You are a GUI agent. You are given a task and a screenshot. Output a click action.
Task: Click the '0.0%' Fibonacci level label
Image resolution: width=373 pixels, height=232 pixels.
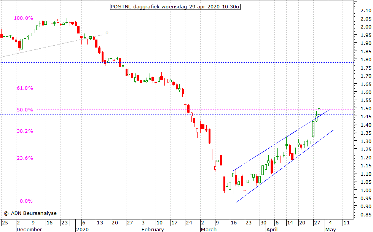click(x=26, y=201)
